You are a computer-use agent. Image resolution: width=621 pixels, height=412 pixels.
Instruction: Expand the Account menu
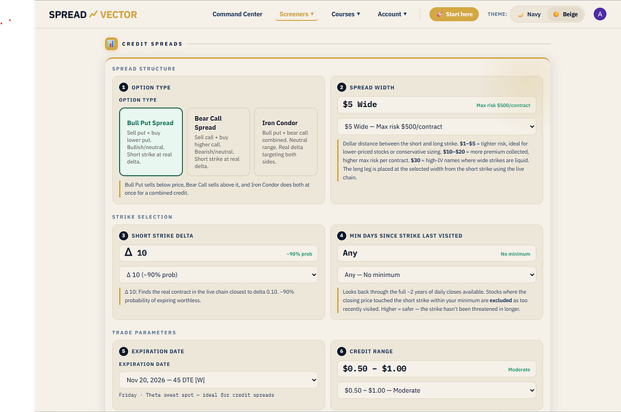point(392,14)
